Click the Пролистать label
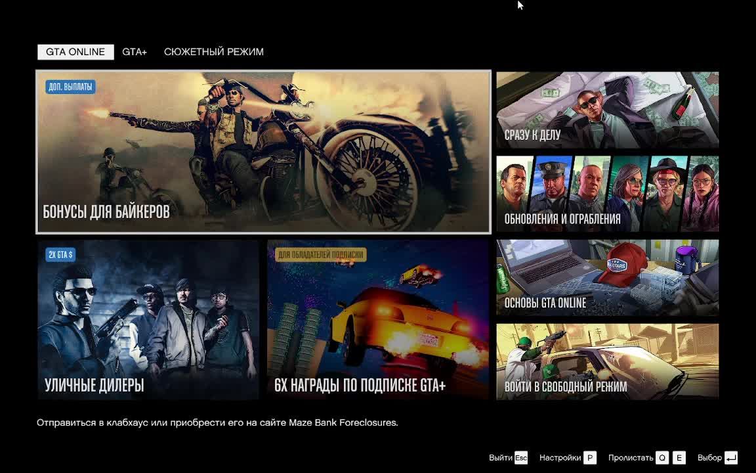 [631, 457]
